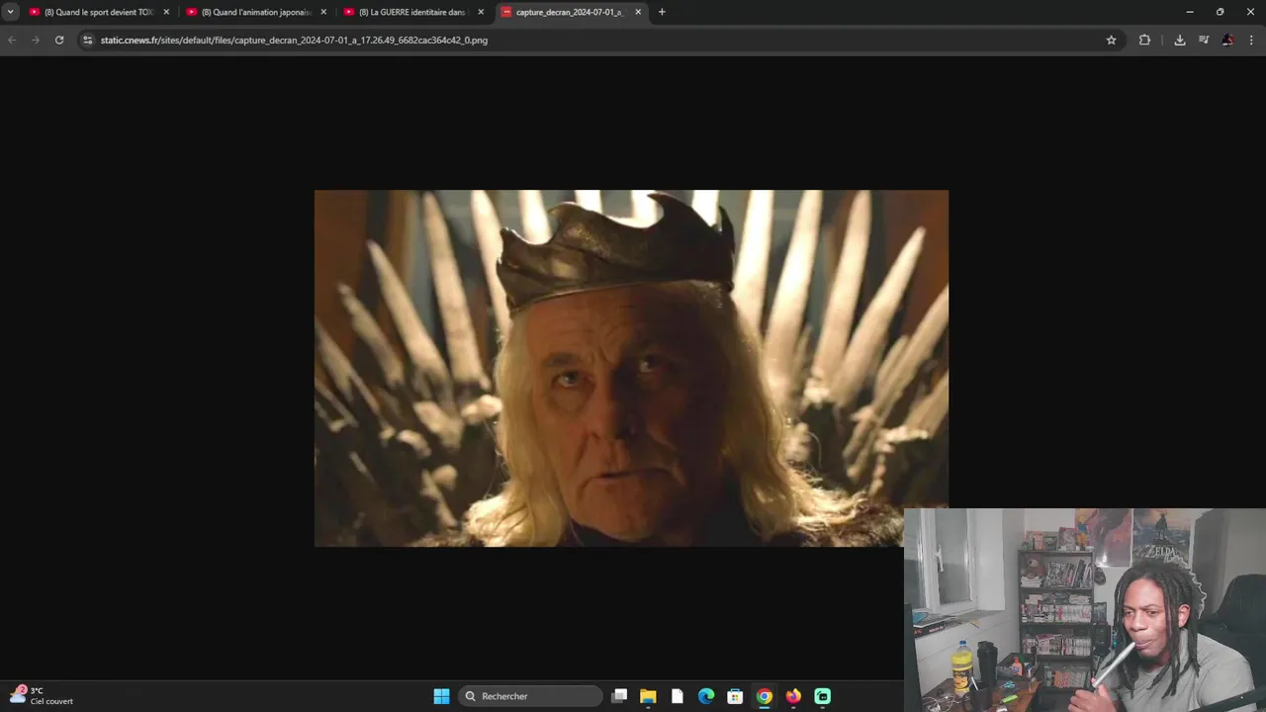Bookmark this page with the star
The width and height of the screenshot is (1266, 712).
[1111, 41]
